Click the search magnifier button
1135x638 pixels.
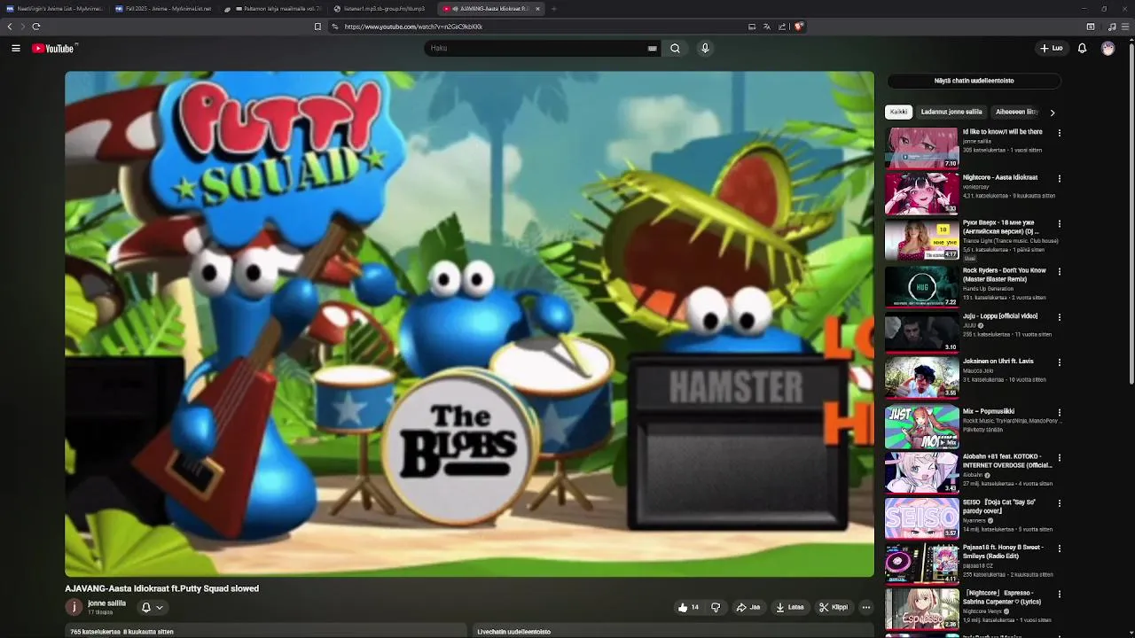pos(675,49)
